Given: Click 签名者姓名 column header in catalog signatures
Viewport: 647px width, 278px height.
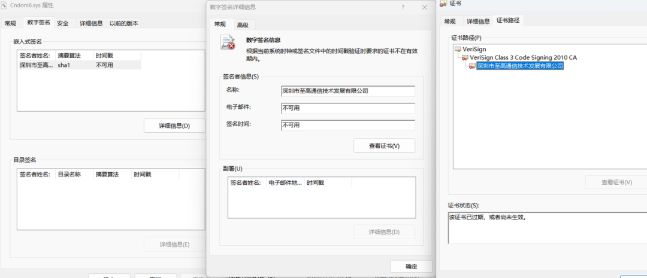Looking at the screenshot, I should pyautogui.click(x=36, y=175).
